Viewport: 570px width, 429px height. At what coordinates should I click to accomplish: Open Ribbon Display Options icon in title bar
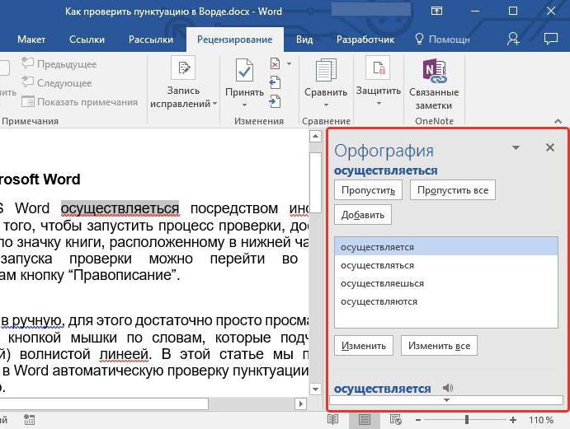tap(436, 11)
